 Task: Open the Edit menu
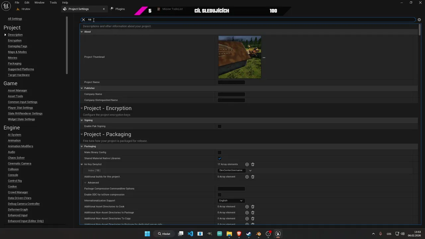[x=27, y=3]
